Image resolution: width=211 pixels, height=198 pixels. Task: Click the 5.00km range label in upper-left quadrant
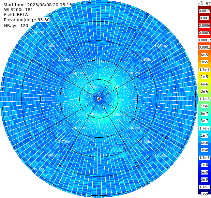click(x=38, y=32)
